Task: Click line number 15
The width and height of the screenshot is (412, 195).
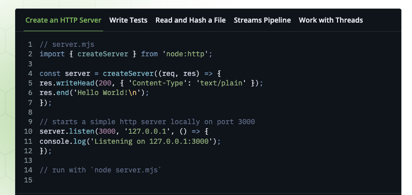Action: 28,180
